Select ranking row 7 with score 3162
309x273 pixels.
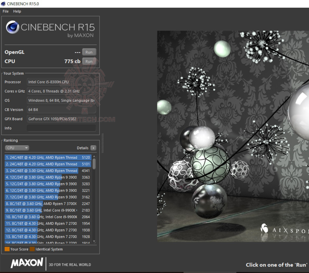point(48,197)
